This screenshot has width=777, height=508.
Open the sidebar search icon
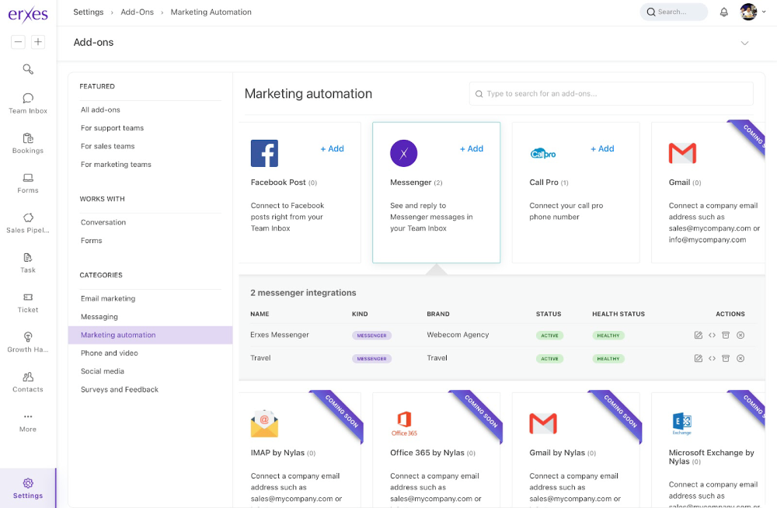click(x=28, y=69)
